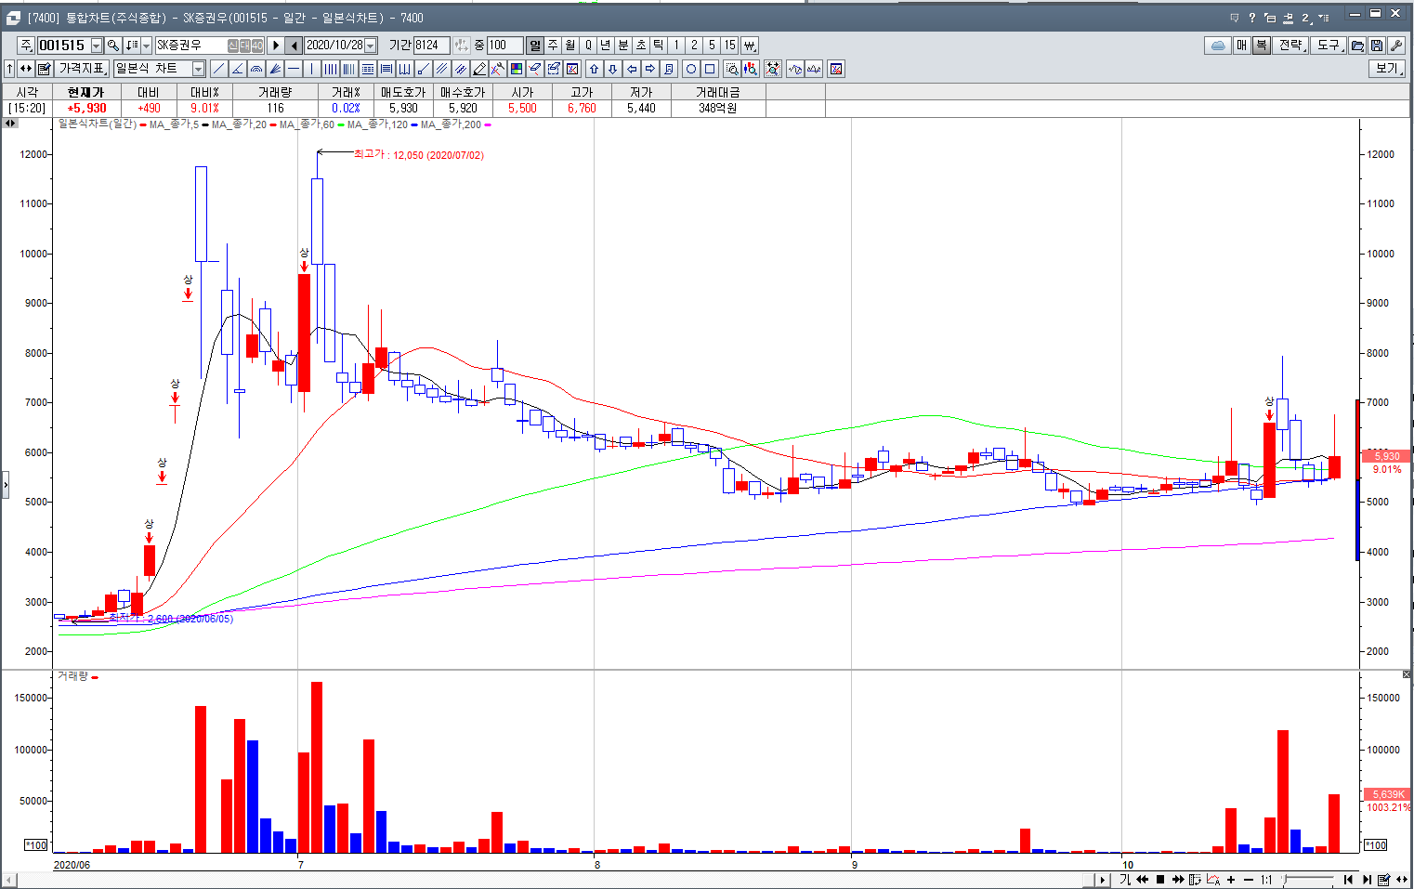Image resolution: width=1414 pixels, height=889 pixels.
Task: Click the previous stock back arrow button
Action: tap(295, 46)
